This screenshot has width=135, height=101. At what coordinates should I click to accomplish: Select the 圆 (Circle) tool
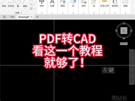point(18,3)
